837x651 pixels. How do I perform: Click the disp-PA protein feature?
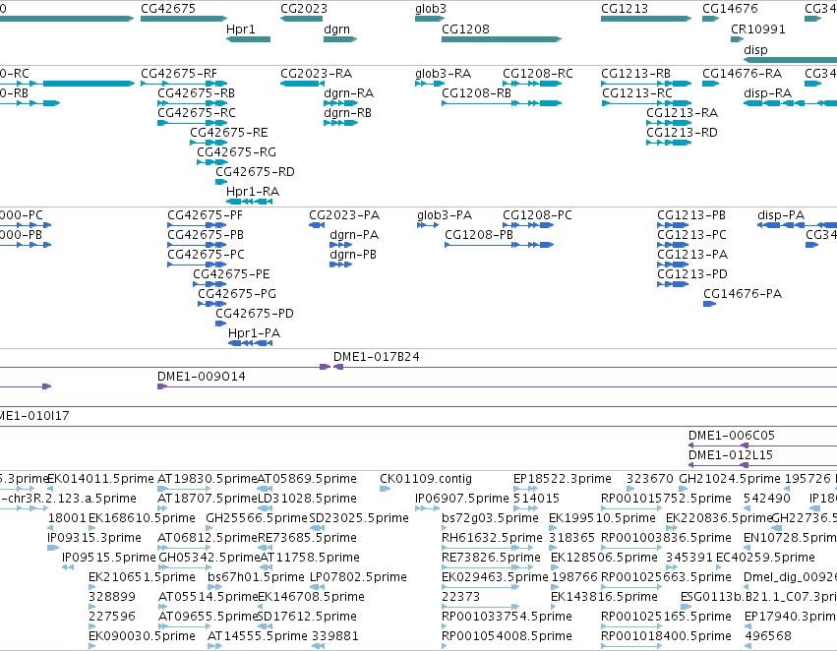click(x=797, y=225)
